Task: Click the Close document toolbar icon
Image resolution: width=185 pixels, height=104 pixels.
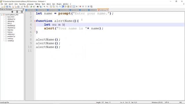Action: pyautogui.click(x=13, y=7)
